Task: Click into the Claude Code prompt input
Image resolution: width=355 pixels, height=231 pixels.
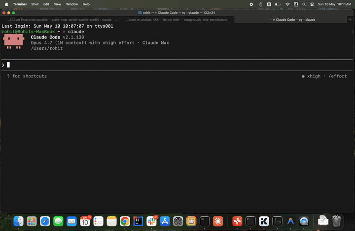Action: pyautogui.click(x=177, y=65)
